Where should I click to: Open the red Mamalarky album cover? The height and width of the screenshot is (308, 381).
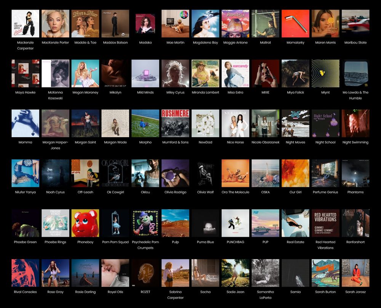(296, 24)
